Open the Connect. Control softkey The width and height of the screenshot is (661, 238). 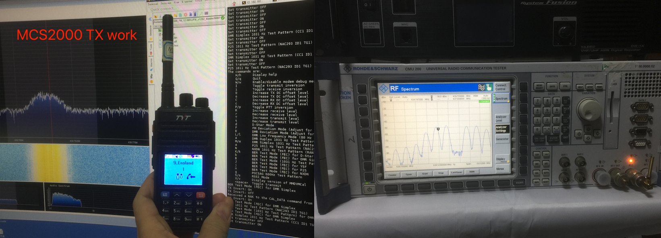501,87
